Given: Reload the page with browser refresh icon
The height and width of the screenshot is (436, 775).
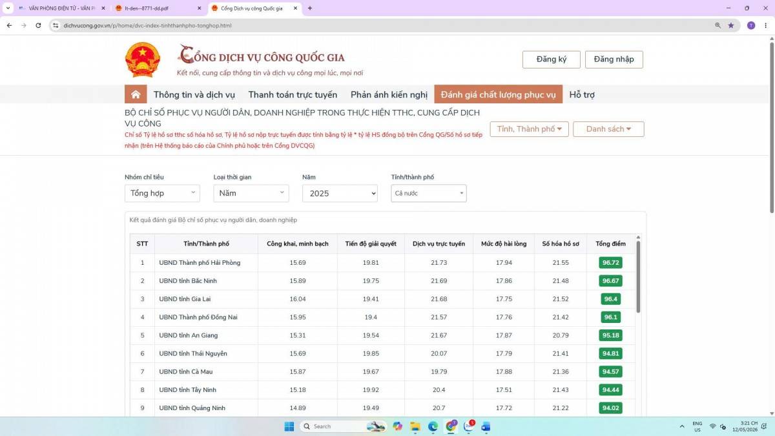Looking at the screenshot, I should coord(38,25).
